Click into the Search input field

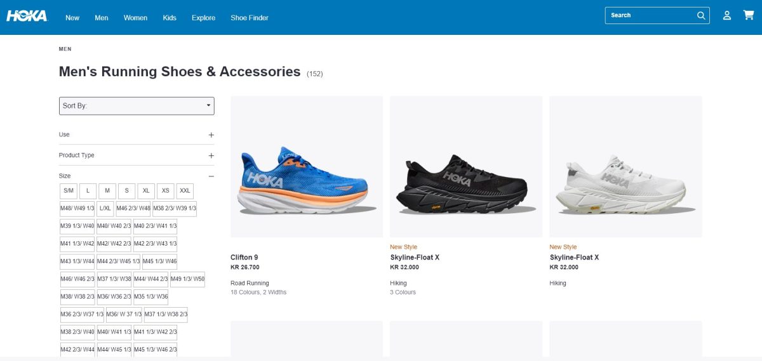click(650, 15)
